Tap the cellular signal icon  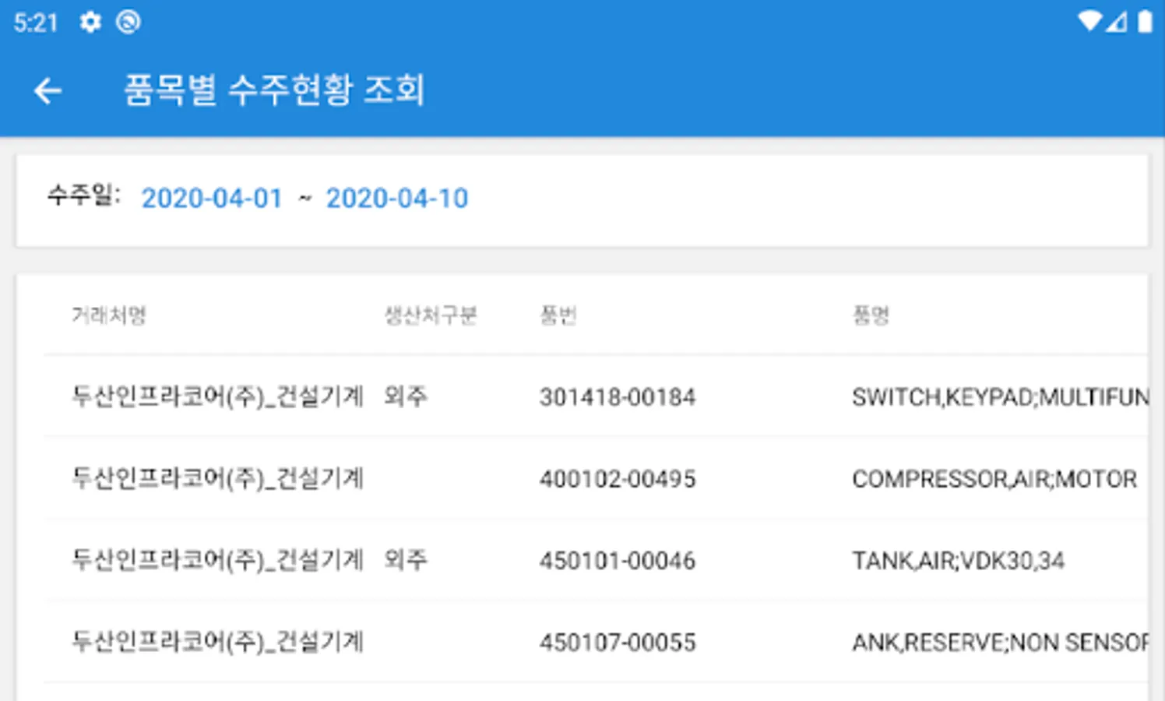1117,21
